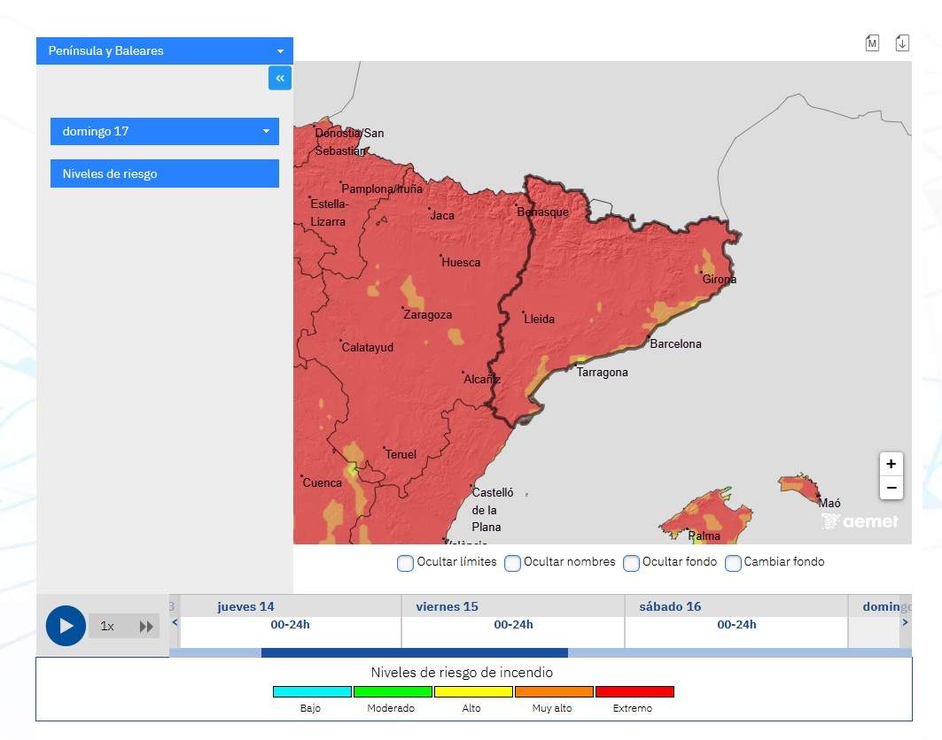
Task: Select jueves 14 00-24h timeline slot
Action: pyautogui.click(x=290, y=625)
